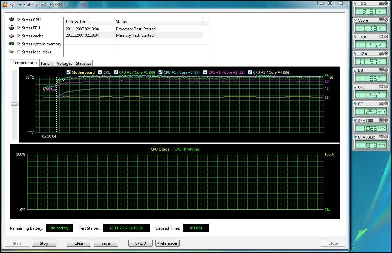Toggle CPU #1 / Core #2 graph checkbox
Screen dimensions: 392x253
[161, 72]
